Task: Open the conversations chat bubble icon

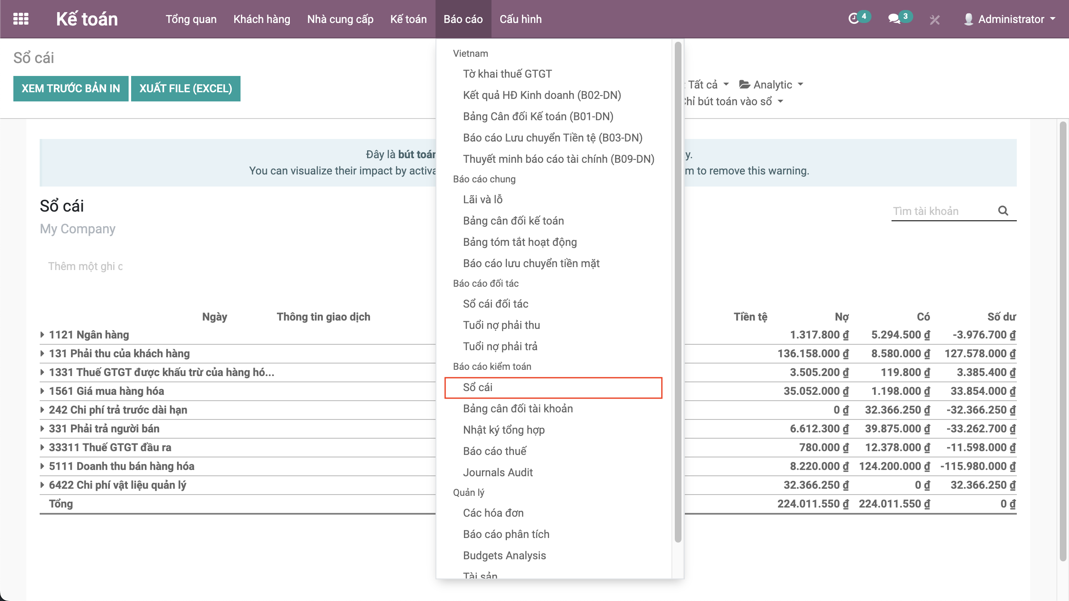Action: click(x=894, y=19)
